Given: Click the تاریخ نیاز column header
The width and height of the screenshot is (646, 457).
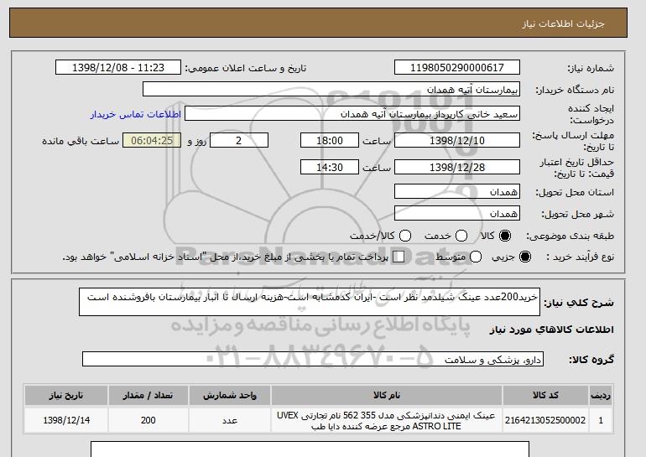Looking at the screenshot, I should point(66,395).
